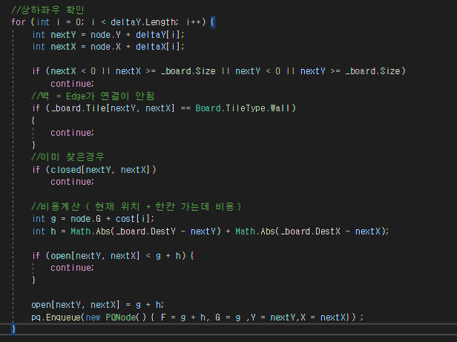The width and height of the screenshot is (457, 342).
Task: Click 'node.Y' in the nextY assignment
Action: [x=105, y=35]
